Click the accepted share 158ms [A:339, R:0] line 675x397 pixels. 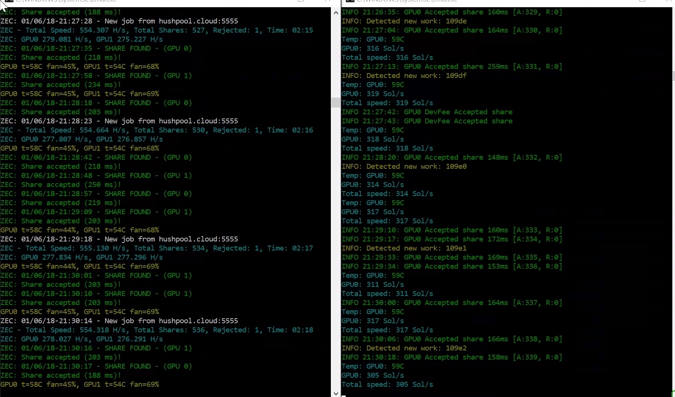(x=452, y=357)
